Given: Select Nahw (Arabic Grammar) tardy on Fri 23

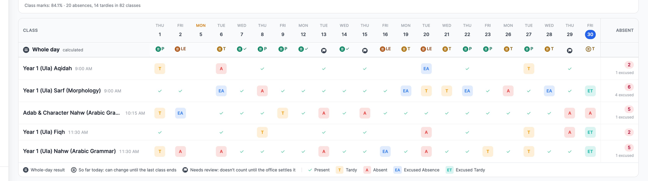Looking at the screenshot, I should pyautogui.click(x=488, y=152).
